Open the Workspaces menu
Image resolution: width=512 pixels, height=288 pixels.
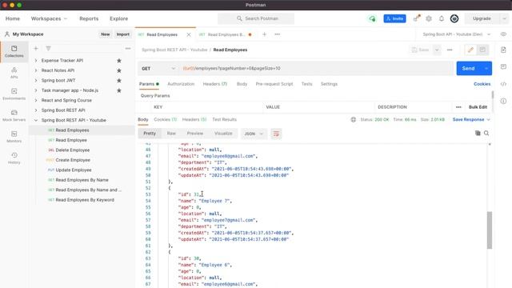49,18
